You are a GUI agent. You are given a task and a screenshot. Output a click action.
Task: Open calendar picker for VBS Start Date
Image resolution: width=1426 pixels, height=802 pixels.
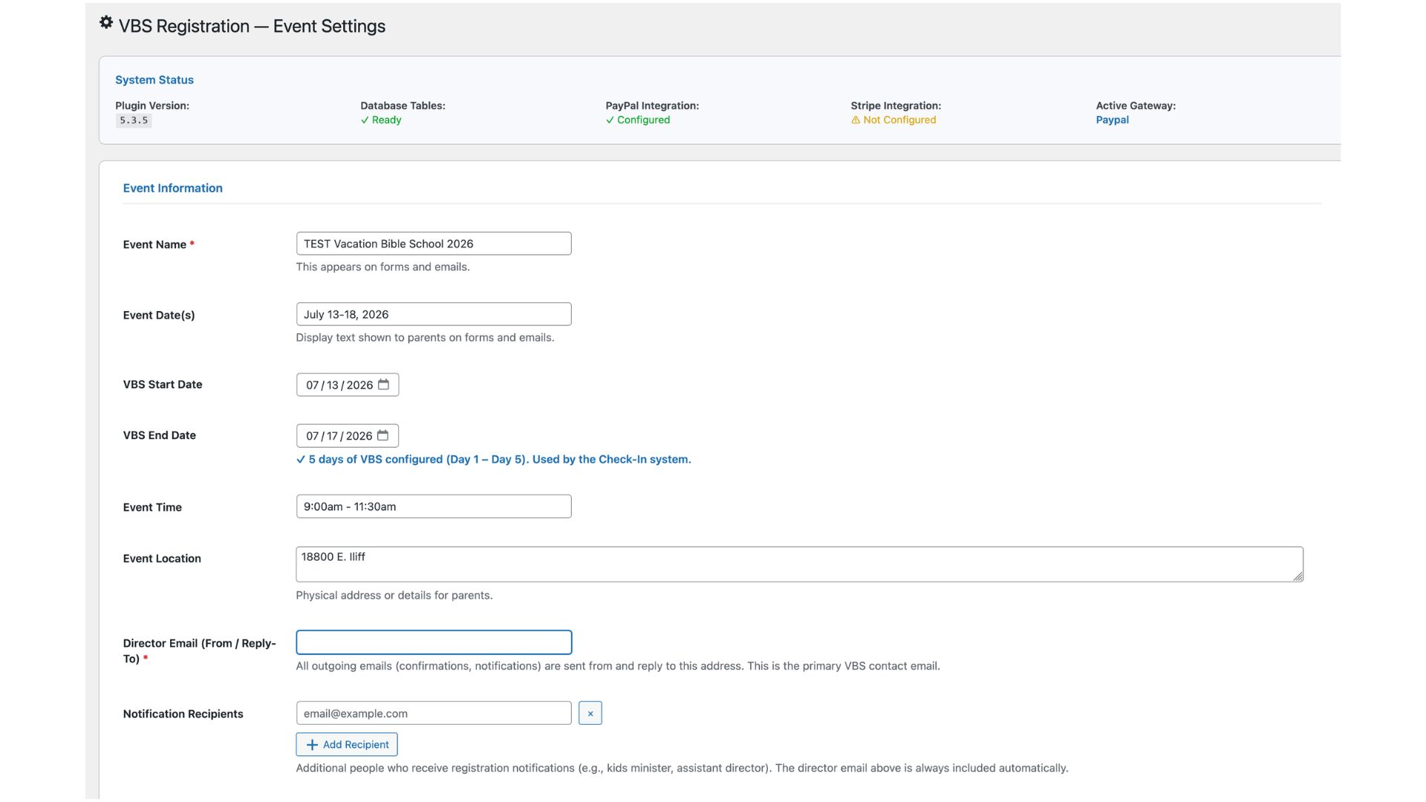point(383,385)
